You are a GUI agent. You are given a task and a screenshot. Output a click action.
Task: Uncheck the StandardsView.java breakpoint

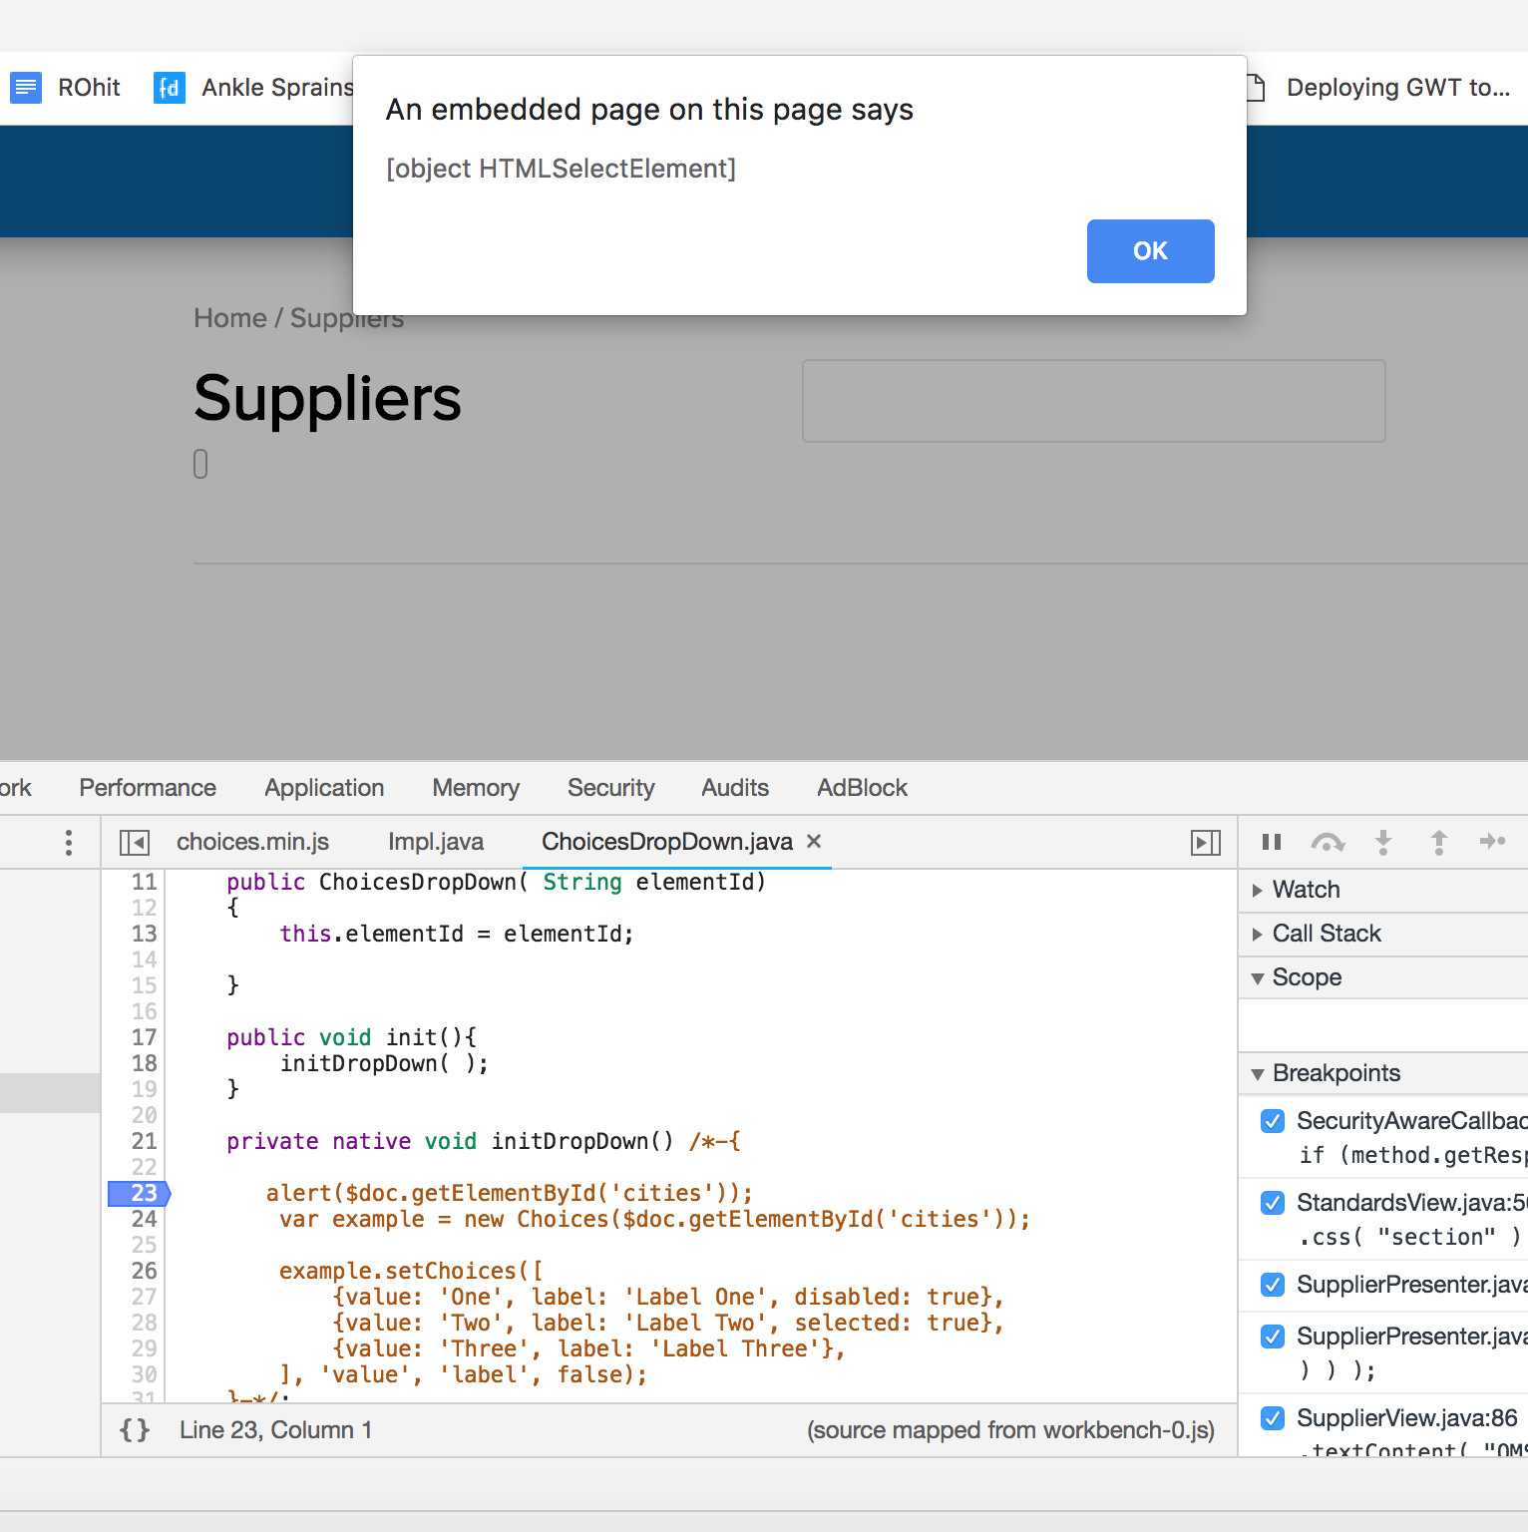coord(1272,1203)
